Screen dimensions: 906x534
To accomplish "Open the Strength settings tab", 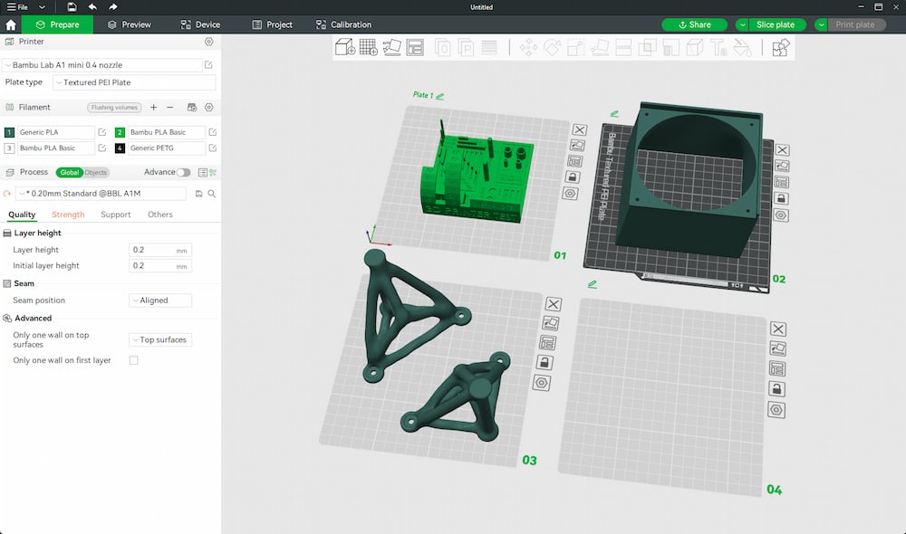I will click(x=68, y=215).
